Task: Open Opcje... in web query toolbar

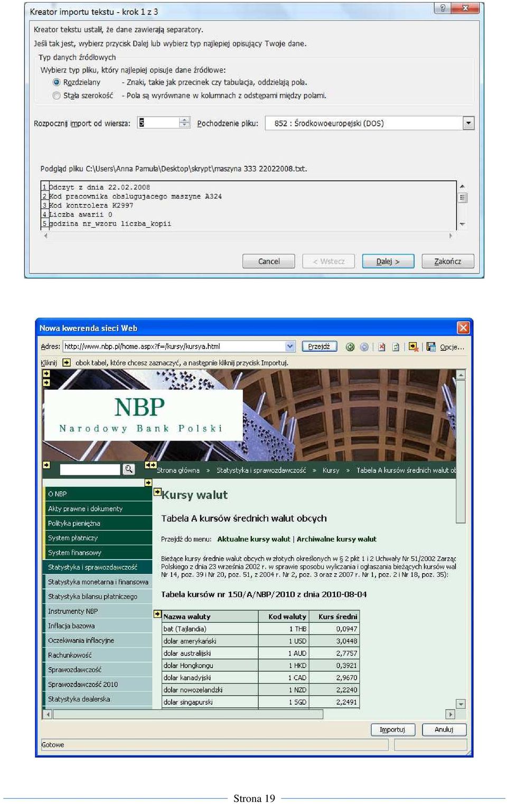Action: click(x=452, y=347)
